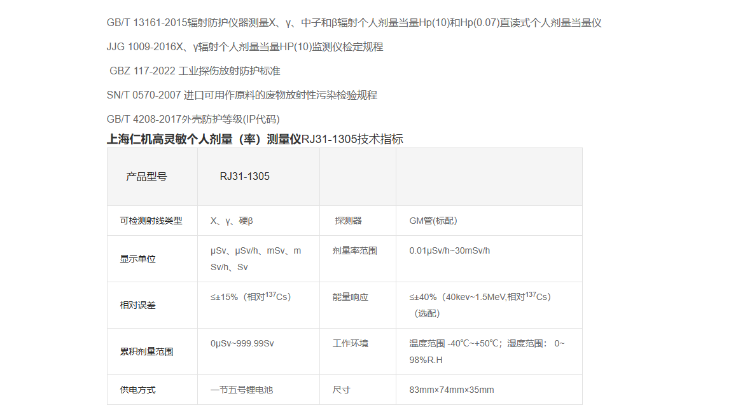This screenshot has width=731, height=410.
Task: Click the 供电方式 row label
Action: (153, 390)
